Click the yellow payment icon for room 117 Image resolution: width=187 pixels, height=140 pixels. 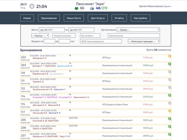click(x=170, y=111)
